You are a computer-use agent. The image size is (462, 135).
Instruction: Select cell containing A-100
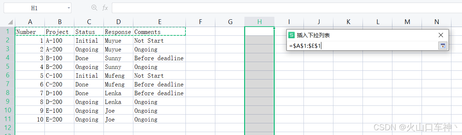[x=60, y=40]
